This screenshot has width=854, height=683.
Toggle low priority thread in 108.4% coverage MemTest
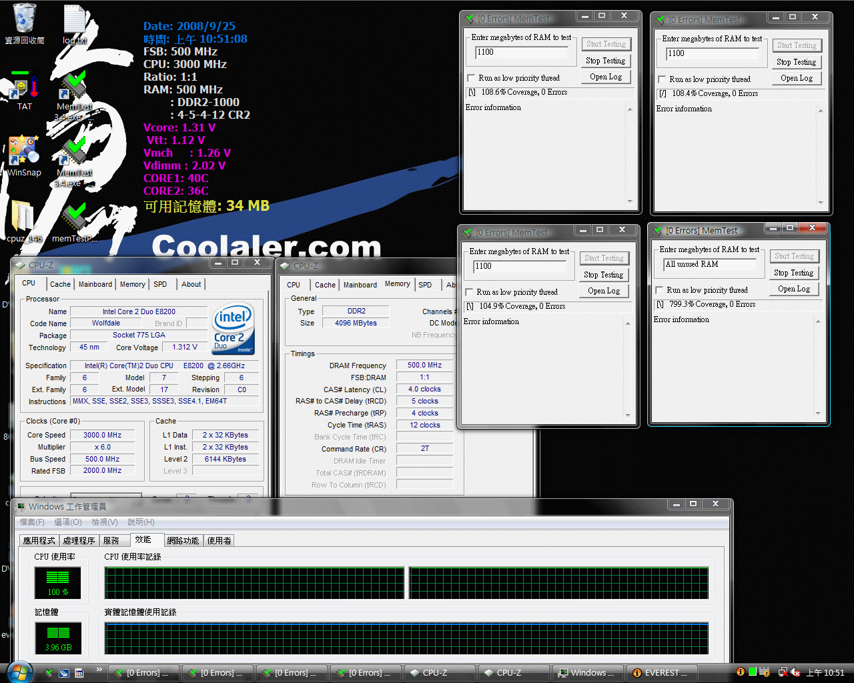click(662, 79)
